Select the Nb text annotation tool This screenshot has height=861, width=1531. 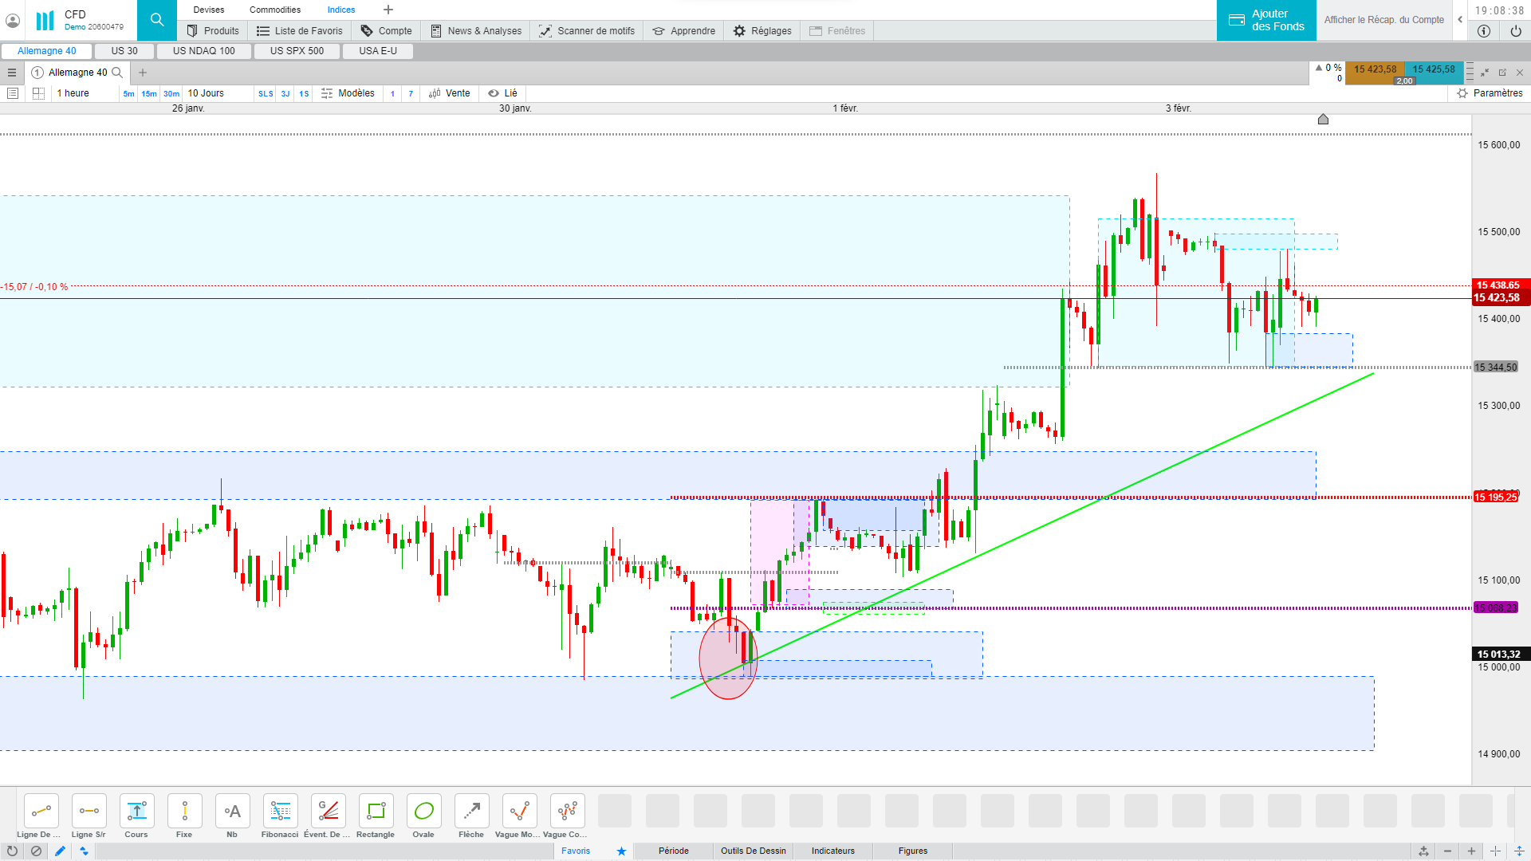point(232,812)
